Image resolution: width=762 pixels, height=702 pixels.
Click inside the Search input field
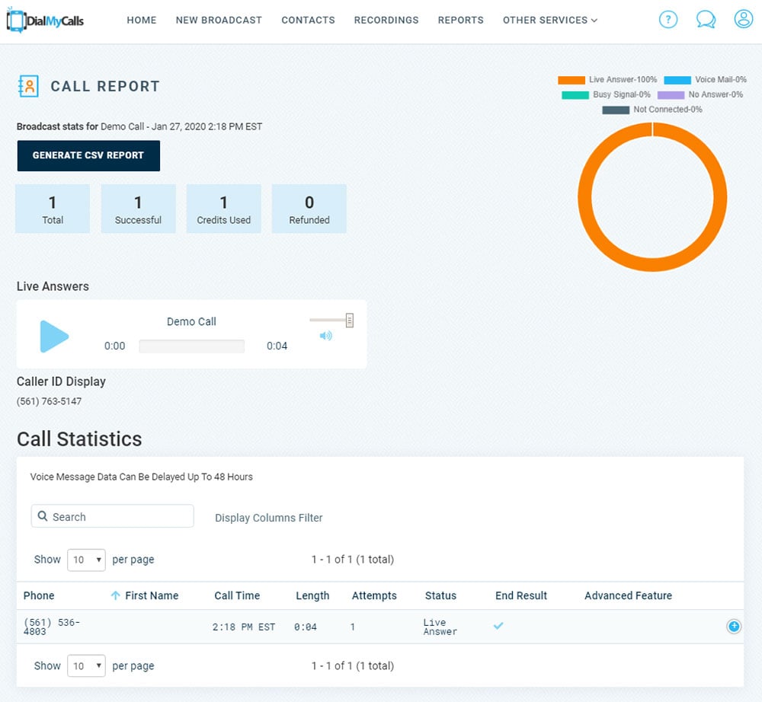tap(112, 516)
